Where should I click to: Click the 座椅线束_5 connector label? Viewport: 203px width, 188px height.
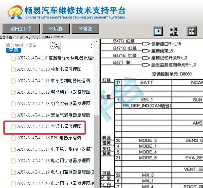tap(162, 51)
